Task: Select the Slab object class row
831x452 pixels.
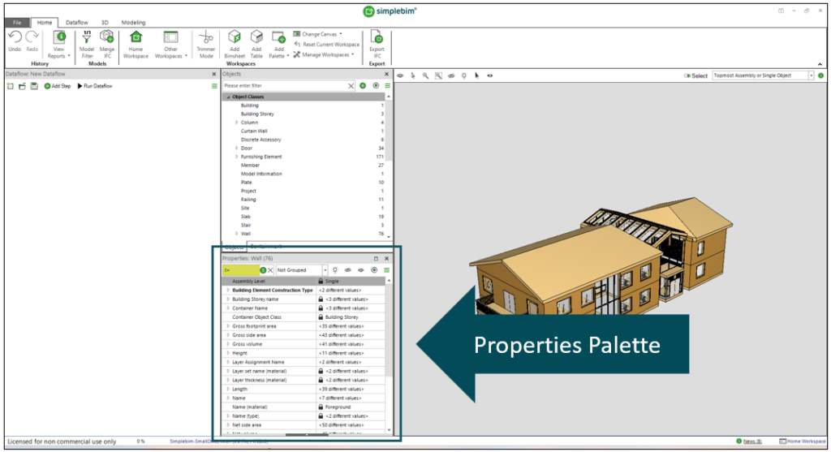Action: (x=304, y=216)
